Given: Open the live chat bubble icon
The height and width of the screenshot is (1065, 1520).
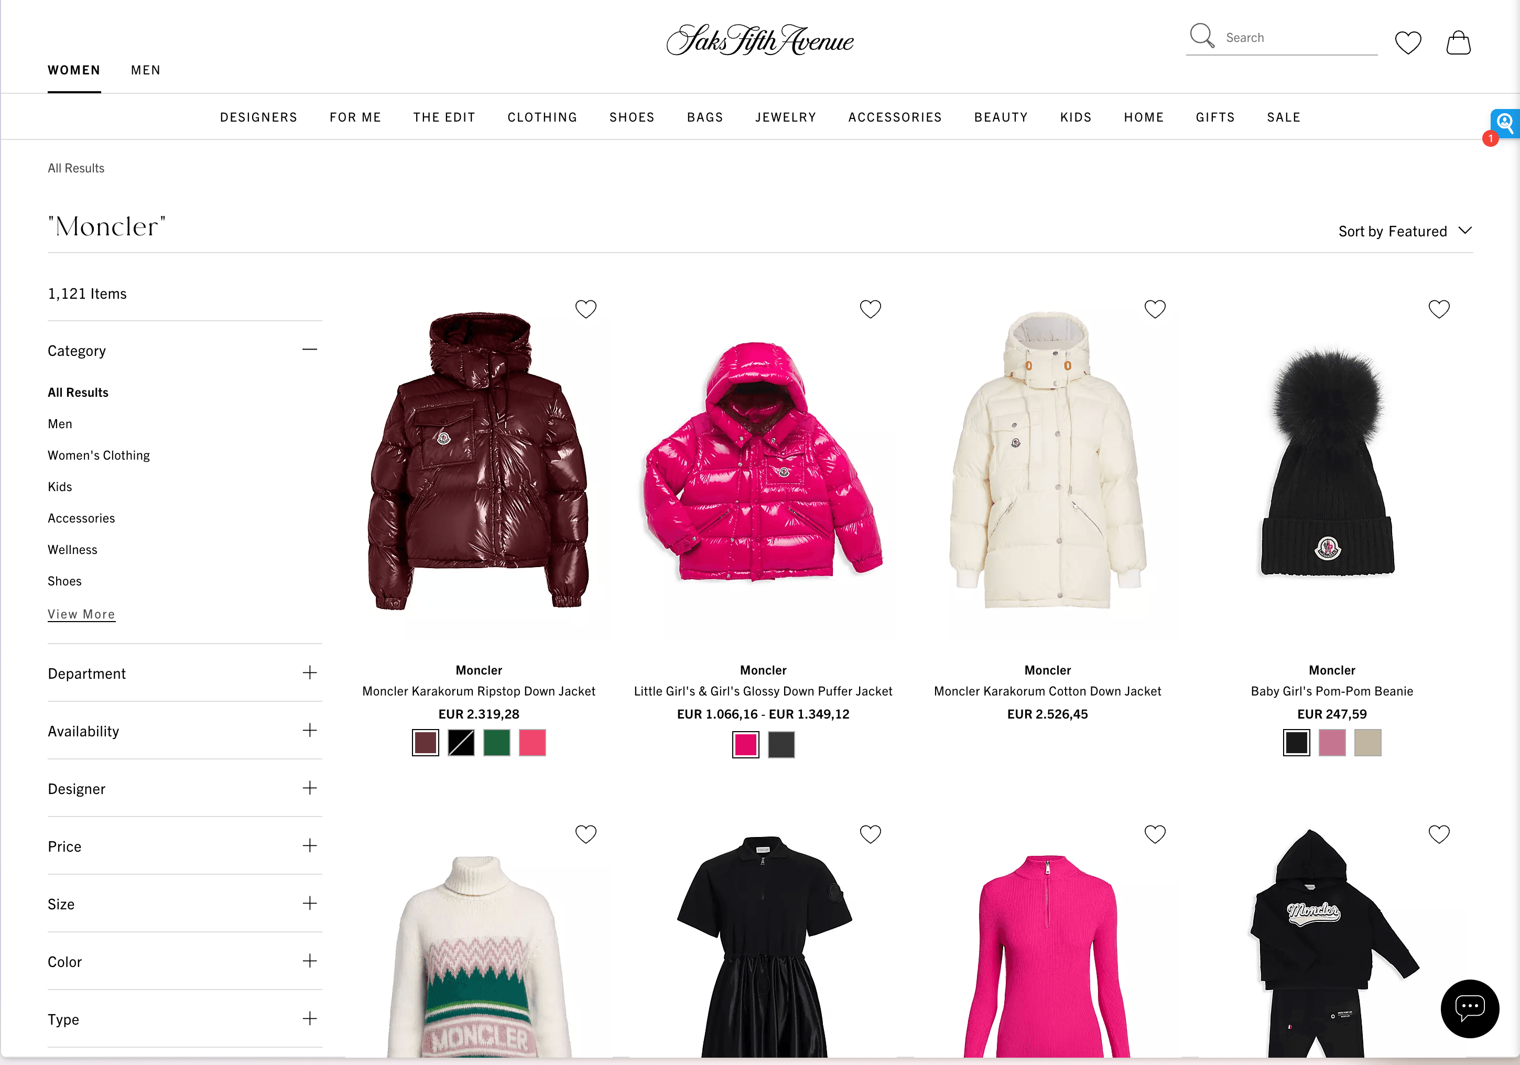Looking at the screenshot, I should pyautogui.click(x=1470, y=1008).
